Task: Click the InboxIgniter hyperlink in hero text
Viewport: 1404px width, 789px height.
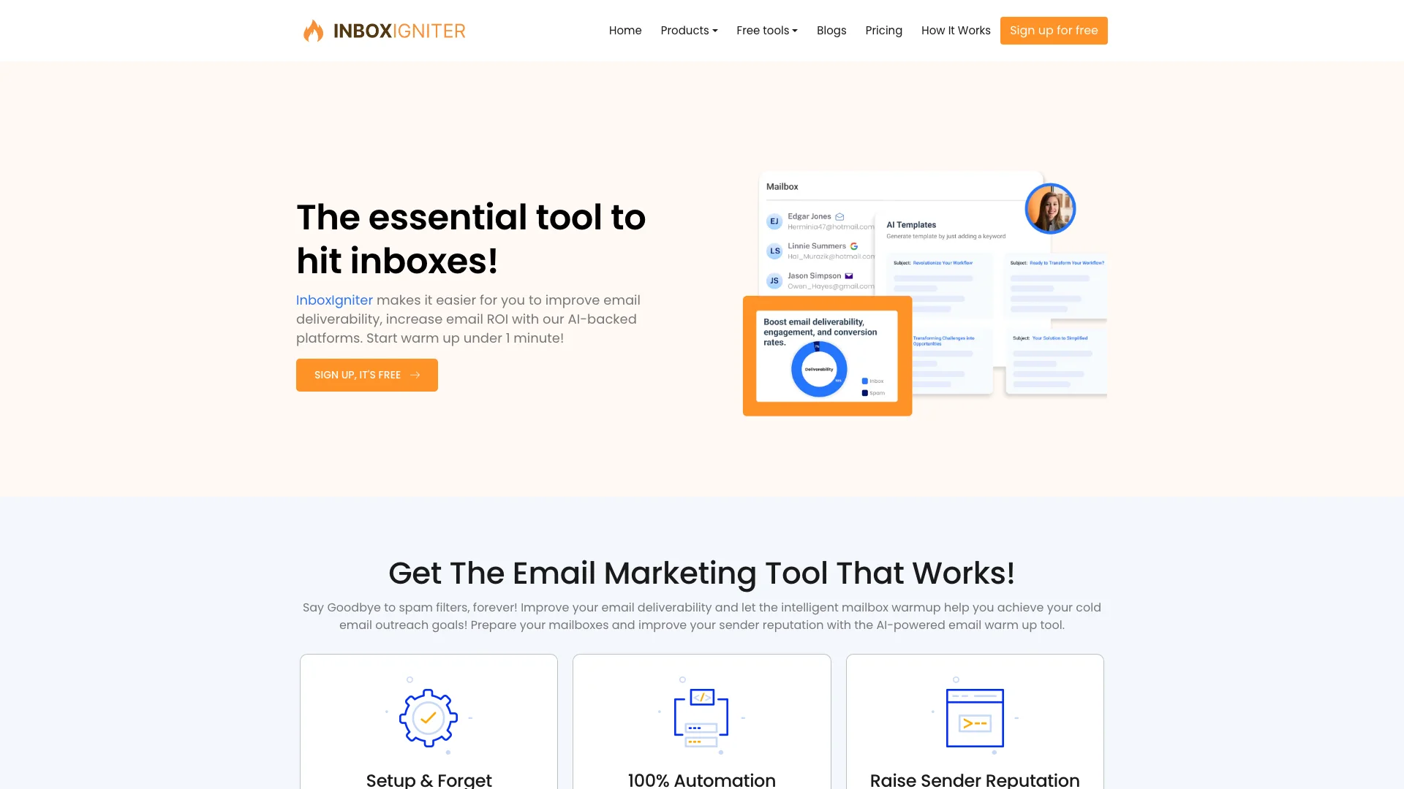Action: [x=333, y=300]
